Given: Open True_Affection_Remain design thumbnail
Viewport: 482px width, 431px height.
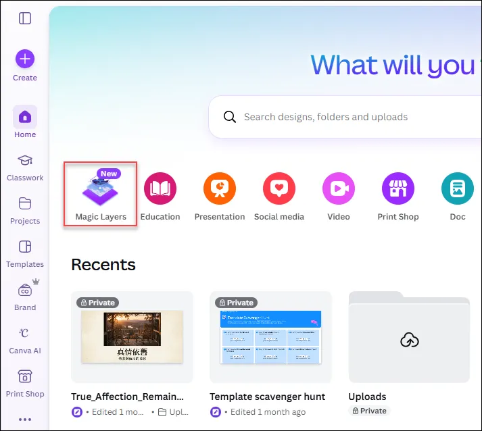Looking at the screenshot, I should 132,337.
